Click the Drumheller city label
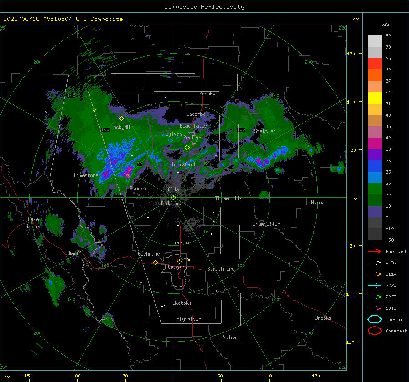Screen dimensions: 409x382 point(266,224)
